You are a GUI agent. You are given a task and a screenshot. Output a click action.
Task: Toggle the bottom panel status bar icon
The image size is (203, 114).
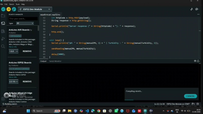[x=197, y=104]
